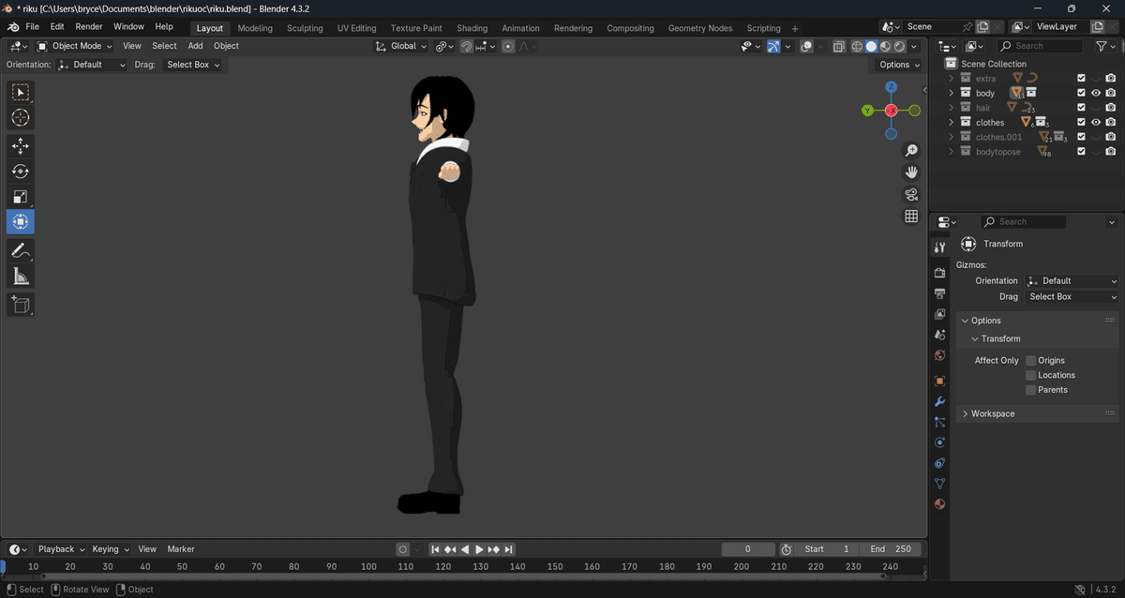
Task: Open the Render menu
Action: [89, 27]
